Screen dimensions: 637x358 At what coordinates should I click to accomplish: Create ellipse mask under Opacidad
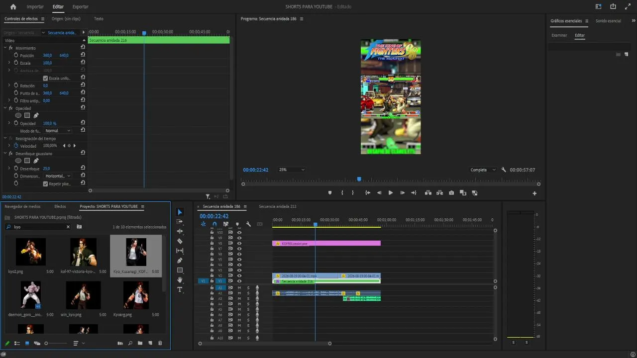[x=18, y=115]
